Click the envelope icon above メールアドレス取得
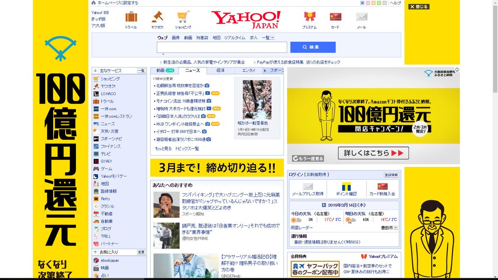Screen dimensions: 498x280 click(308, 186)
